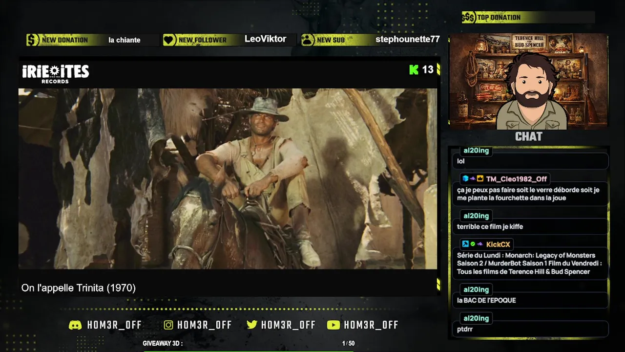Screen dimensions: 625x352
Task: Click the YouTube handle HOM3R_OFF text
Action: tap(371, 325)
